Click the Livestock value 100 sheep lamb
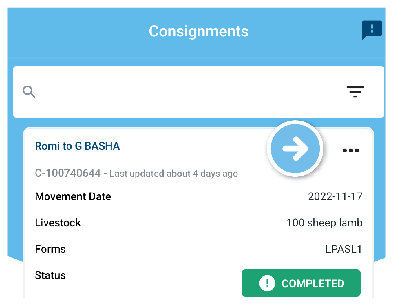The width and height of the screenshot is (393, 306). coord(324,223)
